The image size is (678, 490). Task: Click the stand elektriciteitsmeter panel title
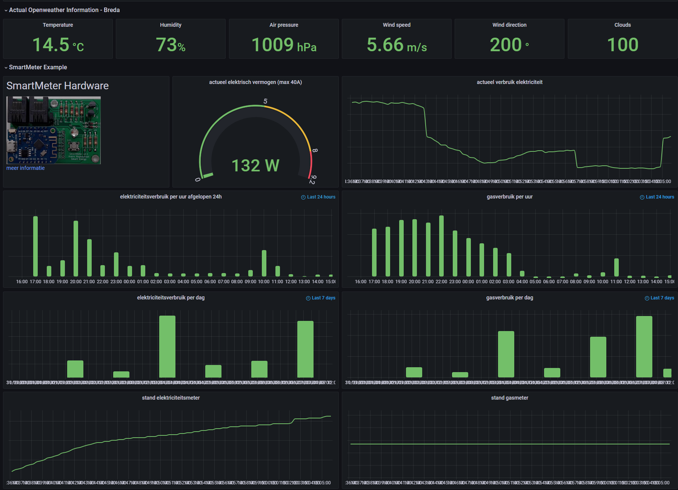pos(171,398)
